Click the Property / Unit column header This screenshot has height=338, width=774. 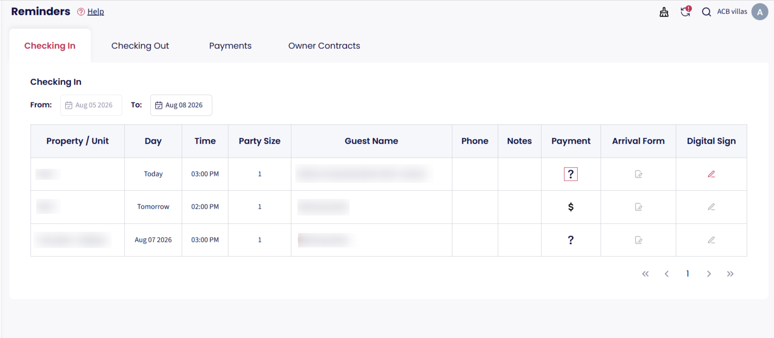pyautogui.click(x=77, y=141)
